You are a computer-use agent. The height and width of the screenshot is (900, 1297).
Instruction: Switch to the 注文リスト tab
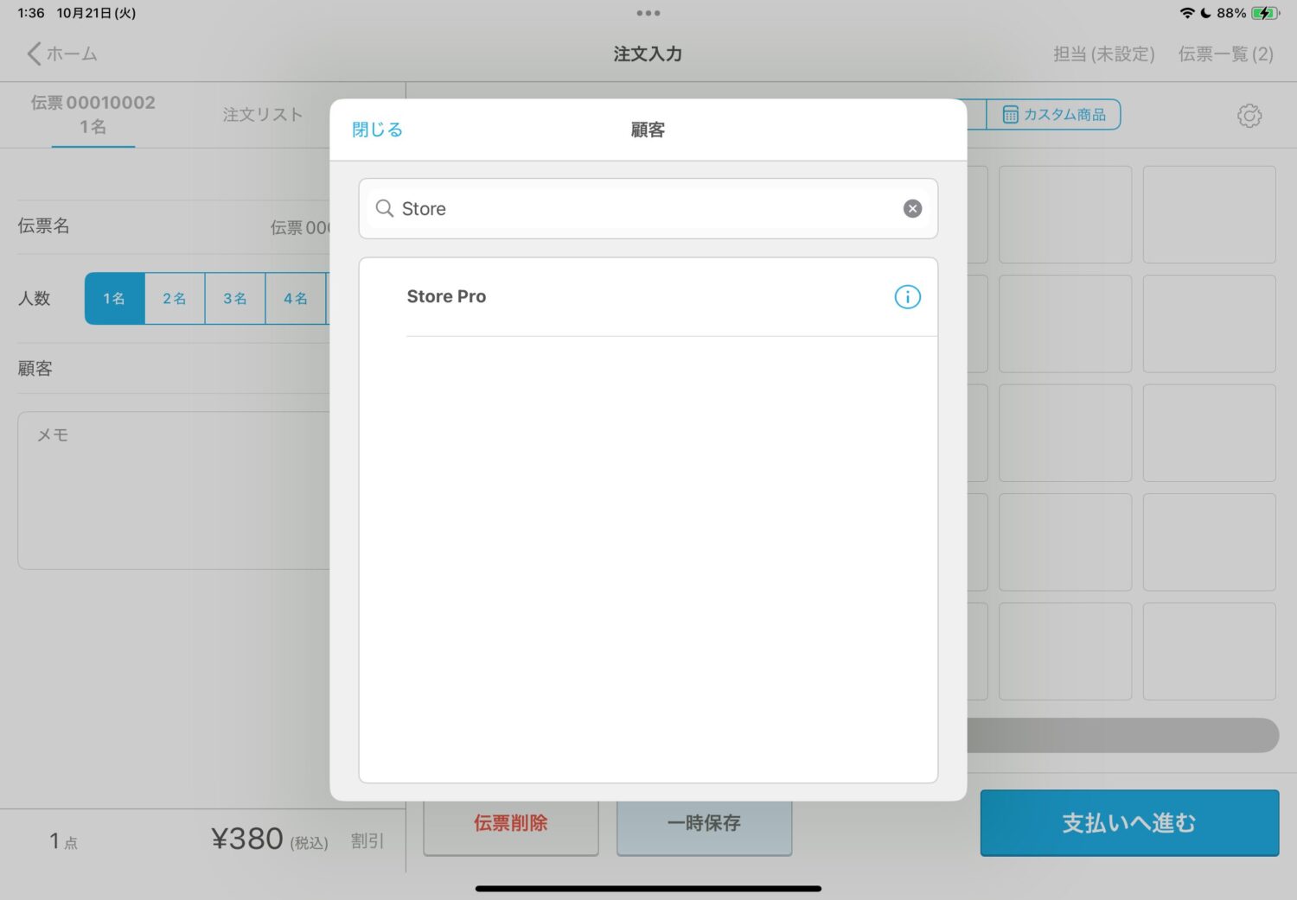tap(262, 115)
